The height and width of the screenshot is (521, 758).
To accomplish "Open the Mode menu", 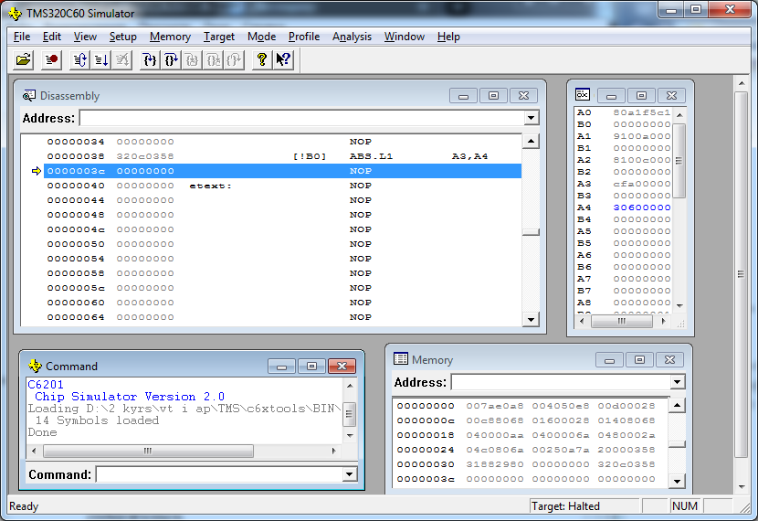I will coord(261,37).
